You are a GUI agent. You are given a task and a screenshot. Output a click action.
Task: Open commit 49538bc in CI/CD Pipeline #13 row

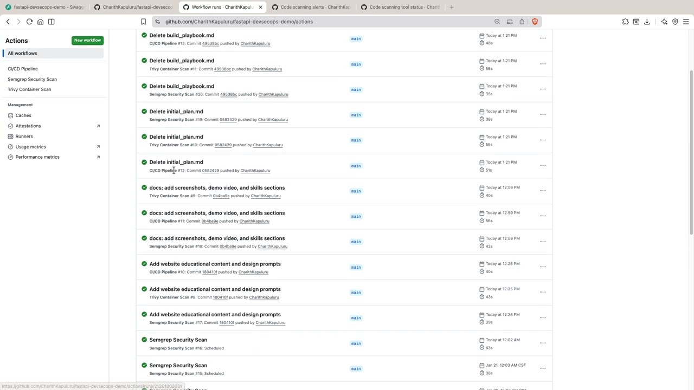click(x=210, y=43)
